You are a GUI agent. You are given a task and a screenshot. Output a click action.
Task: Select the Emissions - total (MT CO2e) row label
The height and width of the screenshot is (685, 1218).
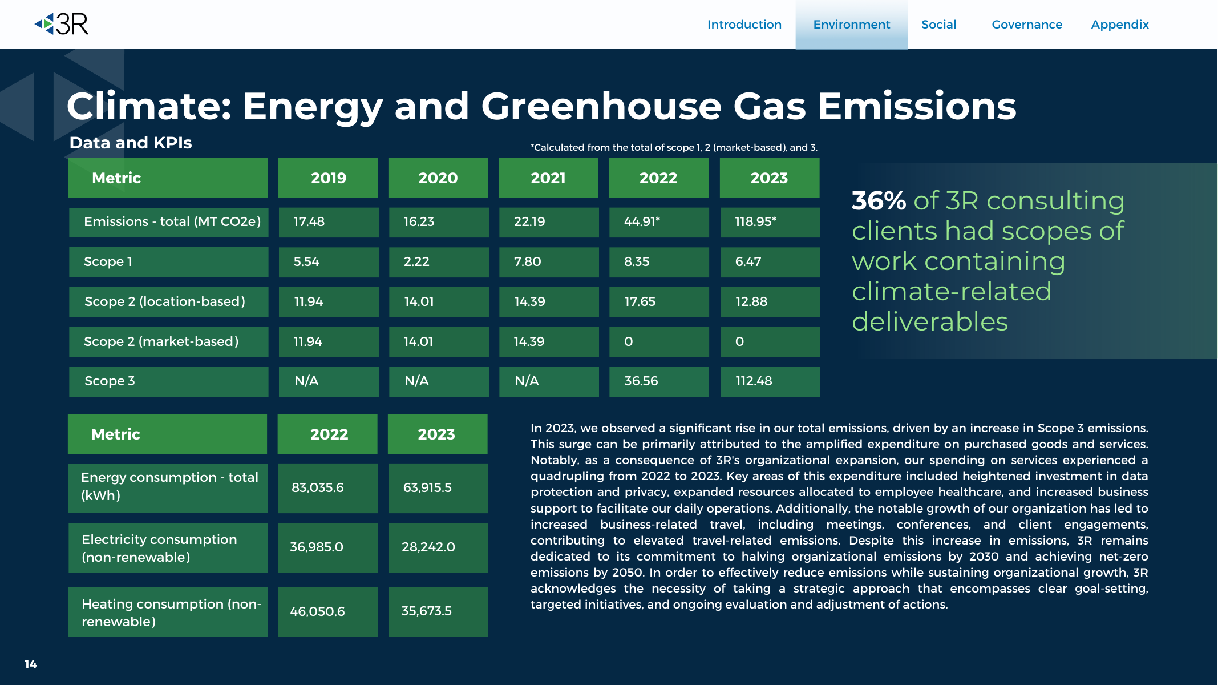click(168, 222)
